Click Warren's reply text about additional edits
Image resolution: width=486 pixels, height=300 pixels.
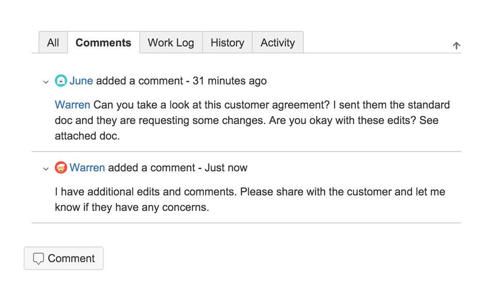250,200
